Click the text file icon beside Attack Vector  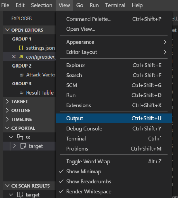(22, 74)
